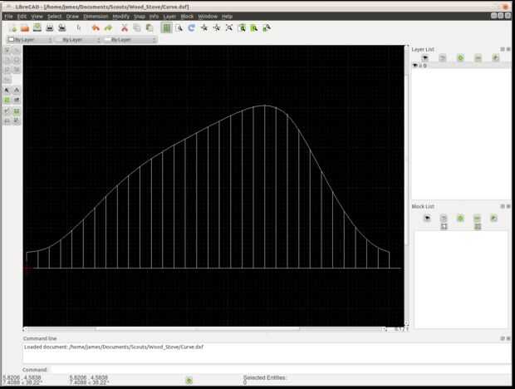Remove the current layer in Layer List
515x389 pixels.
click(478, 58)
